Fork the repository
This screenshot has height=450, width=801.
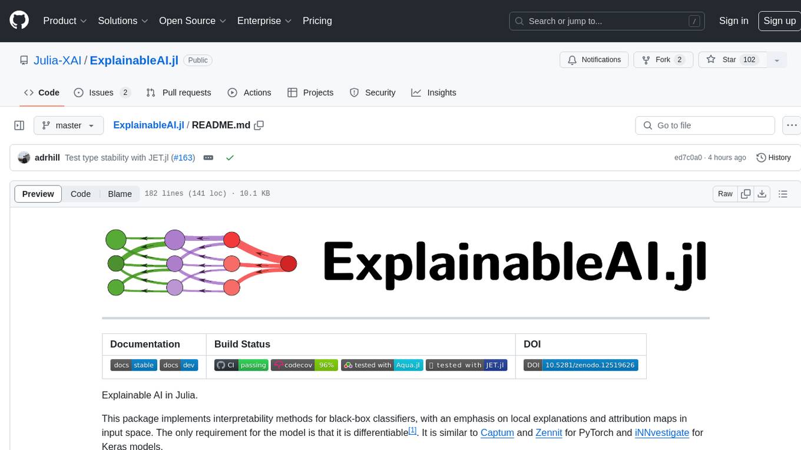pyautogui.click(x=662, y=59)
